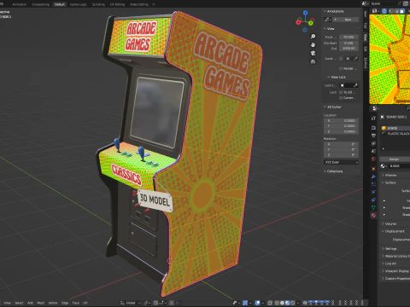Collapse the Annotations panel
The width and height of the screenshot is (410, 307).
click(x=325, y=11)
